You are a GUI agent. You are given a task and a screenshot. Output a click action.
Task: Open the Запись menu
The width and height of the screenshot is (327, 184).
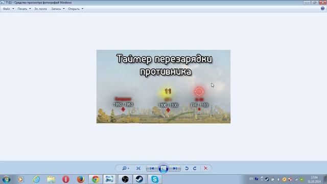pos(56,9)
